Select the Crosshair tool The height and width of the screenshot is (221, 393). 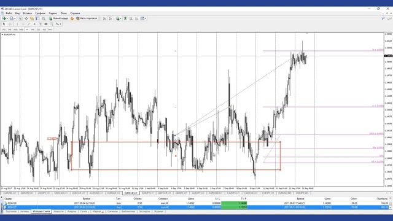[10, 24]
